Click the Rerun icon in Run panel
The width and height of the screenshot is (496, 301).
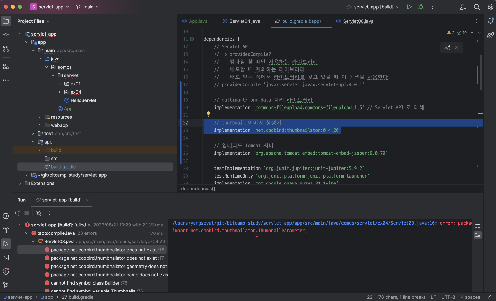coord(18,213)
